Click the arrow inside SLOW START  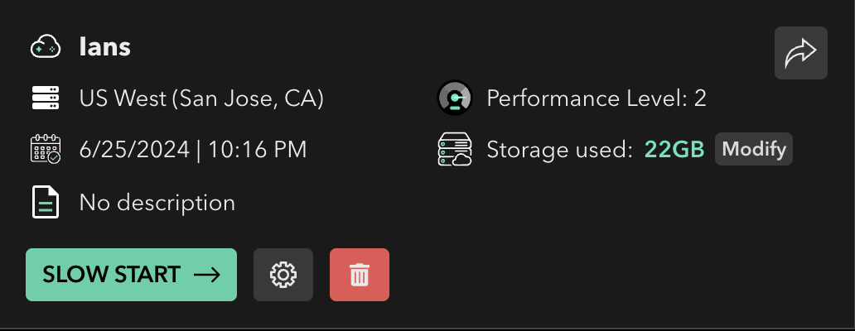[207, 275]
